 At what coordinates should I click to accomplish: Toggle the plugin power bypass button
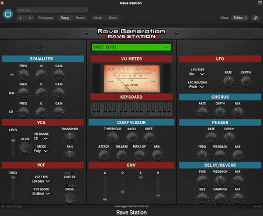coord(8,14)
